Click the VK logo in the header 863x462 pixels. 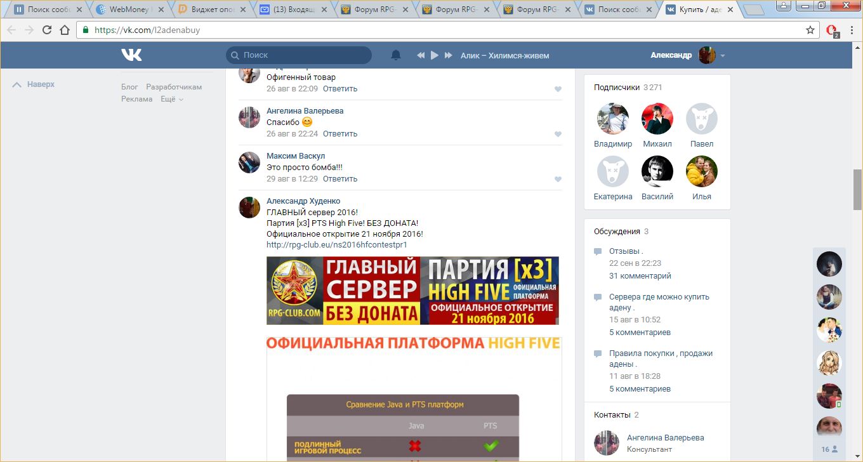click(131, 55)
